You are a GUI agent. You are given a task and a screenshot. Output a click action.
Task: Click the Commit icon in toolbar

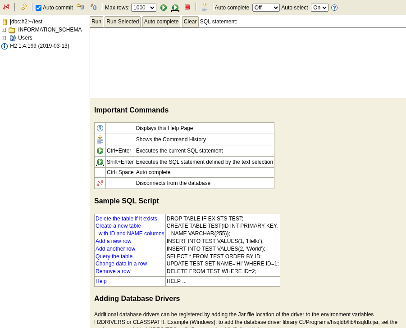pyautogui.click(x=93, y=7)
